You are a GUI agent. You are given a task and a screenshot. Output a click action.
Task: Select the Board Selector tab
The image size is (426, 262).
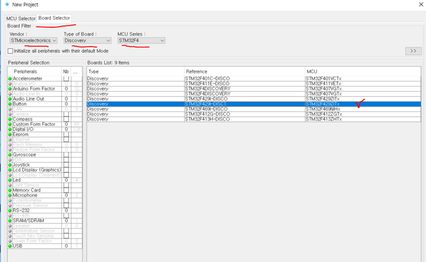coord(54,18)
